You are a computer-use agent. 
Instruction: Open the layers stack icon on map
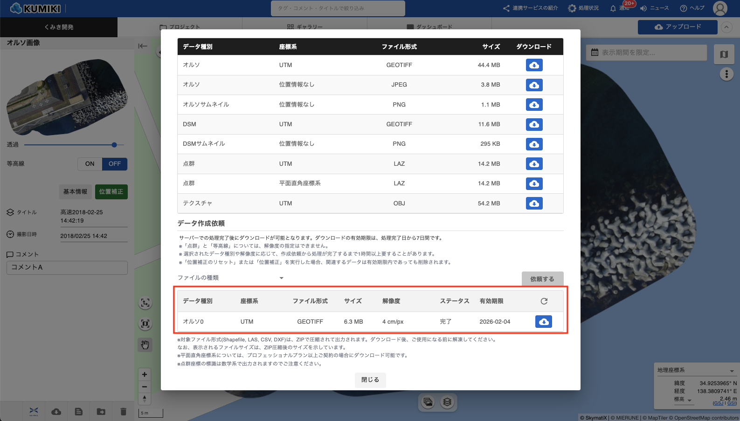447,402
